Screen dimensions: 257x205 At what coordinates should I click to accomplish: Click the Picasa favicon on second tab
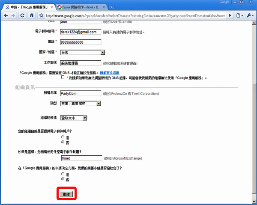point(60,7)
